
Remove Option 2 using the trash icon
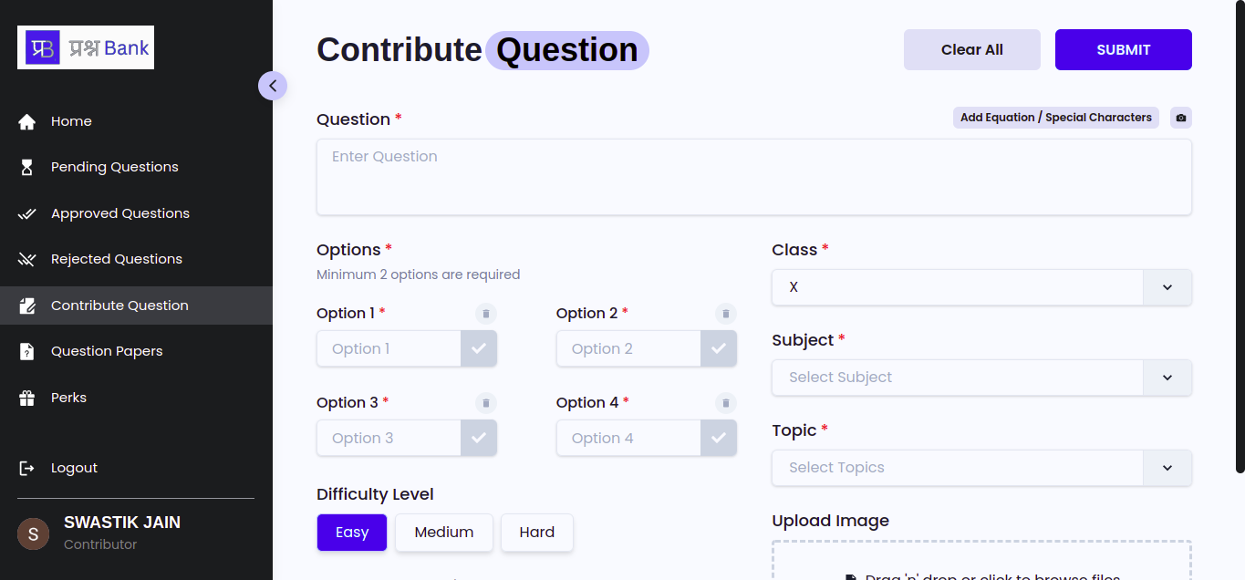click(726, 314)
